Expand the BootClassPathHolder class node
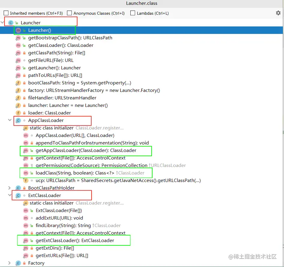This screenshot has width=284, height=267. tap(9, 188)
